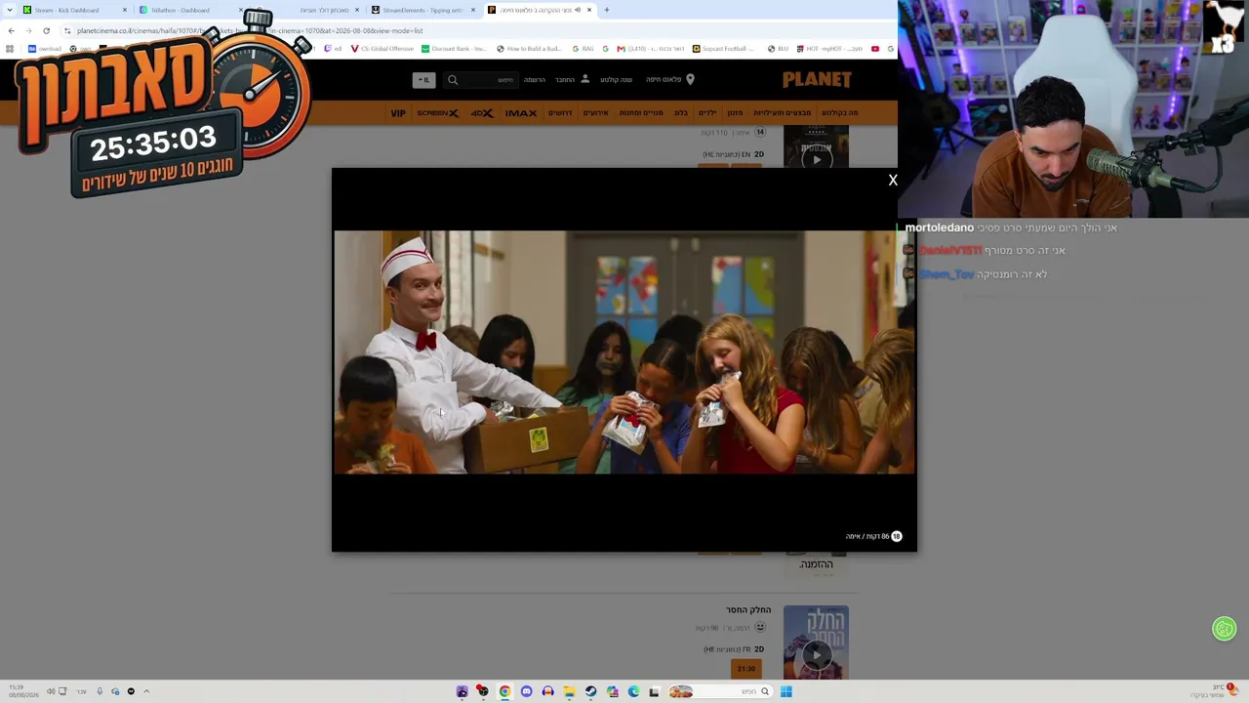The height and width of the screenshot is (703, 1249).
Task: Click the volume icon in system tray
Action: coord(51,691)
